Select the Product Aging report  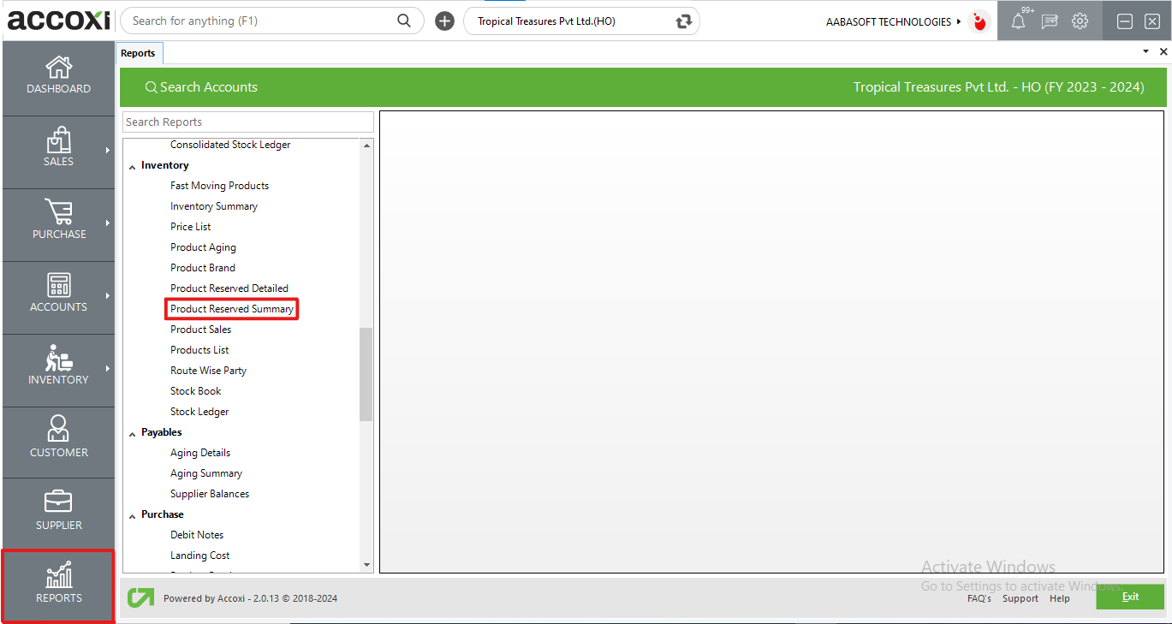(x=203, y=247)
